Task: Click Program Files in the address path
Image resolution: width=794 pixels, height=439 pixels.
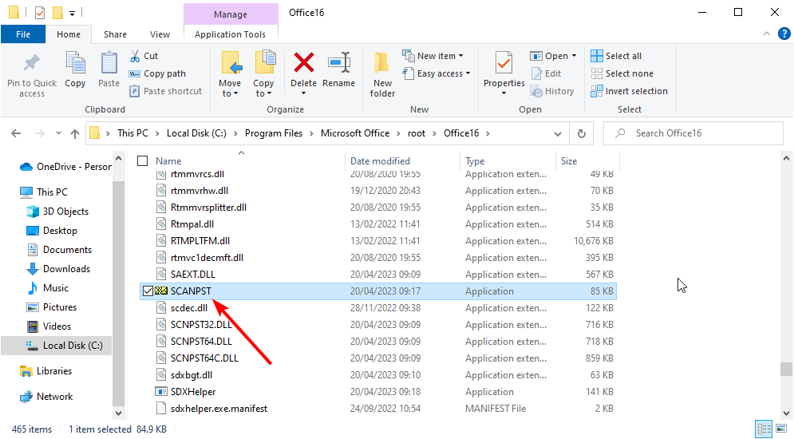Action: pos(274,133)
